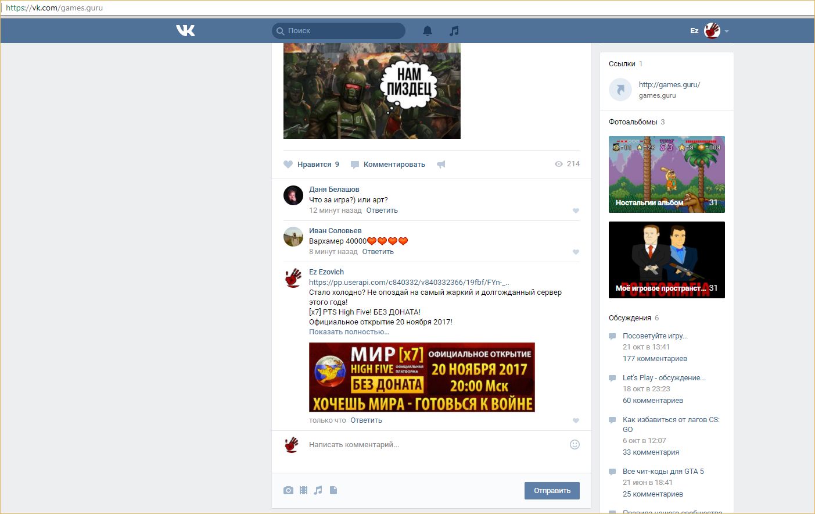
Task: Open the Нравится like label
Action: 314,165
